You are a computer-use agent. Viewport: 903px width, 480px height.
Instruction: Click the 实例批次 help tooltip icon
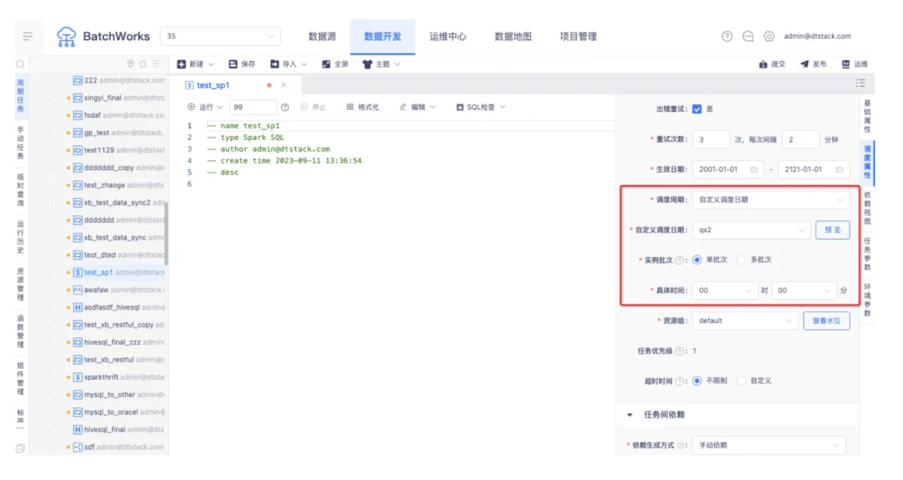(680, 260)
